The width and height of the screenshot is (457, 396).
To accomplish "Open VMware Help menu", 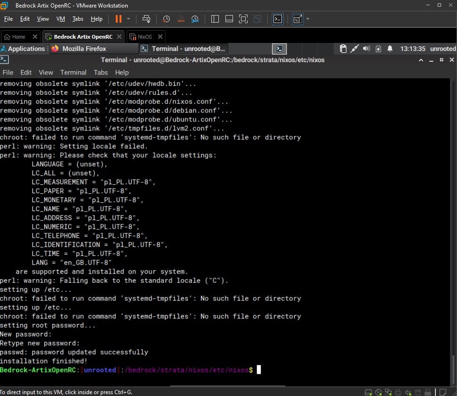I will point(96,19).
